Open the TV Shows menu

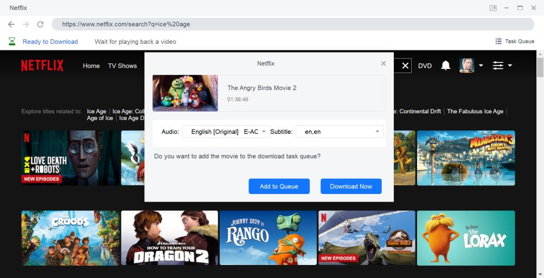point(122,66)
